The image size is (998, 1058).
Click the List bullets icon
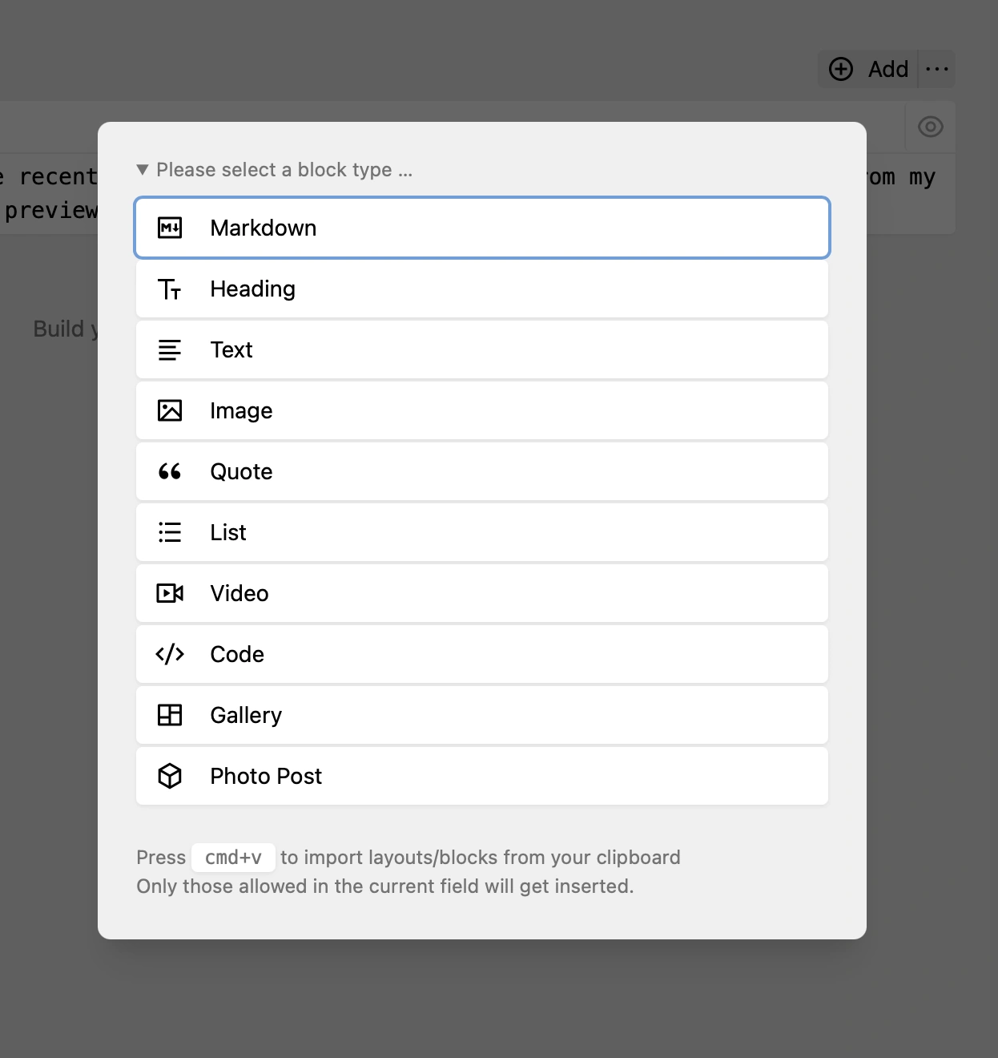pos(170,532)
